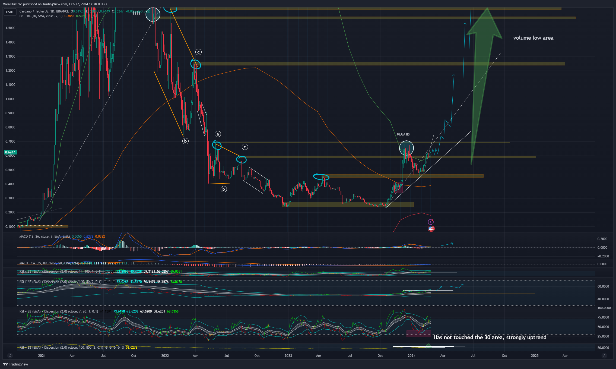The height and width of the screenshot is (369, 616).
Task: Click the 2022 label on the time axis
Action: click(165, 356)
